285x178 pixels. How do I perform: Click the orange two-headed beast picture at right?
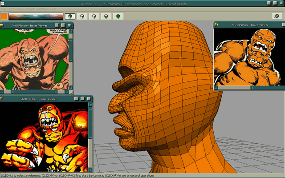[x=249, y=57]
